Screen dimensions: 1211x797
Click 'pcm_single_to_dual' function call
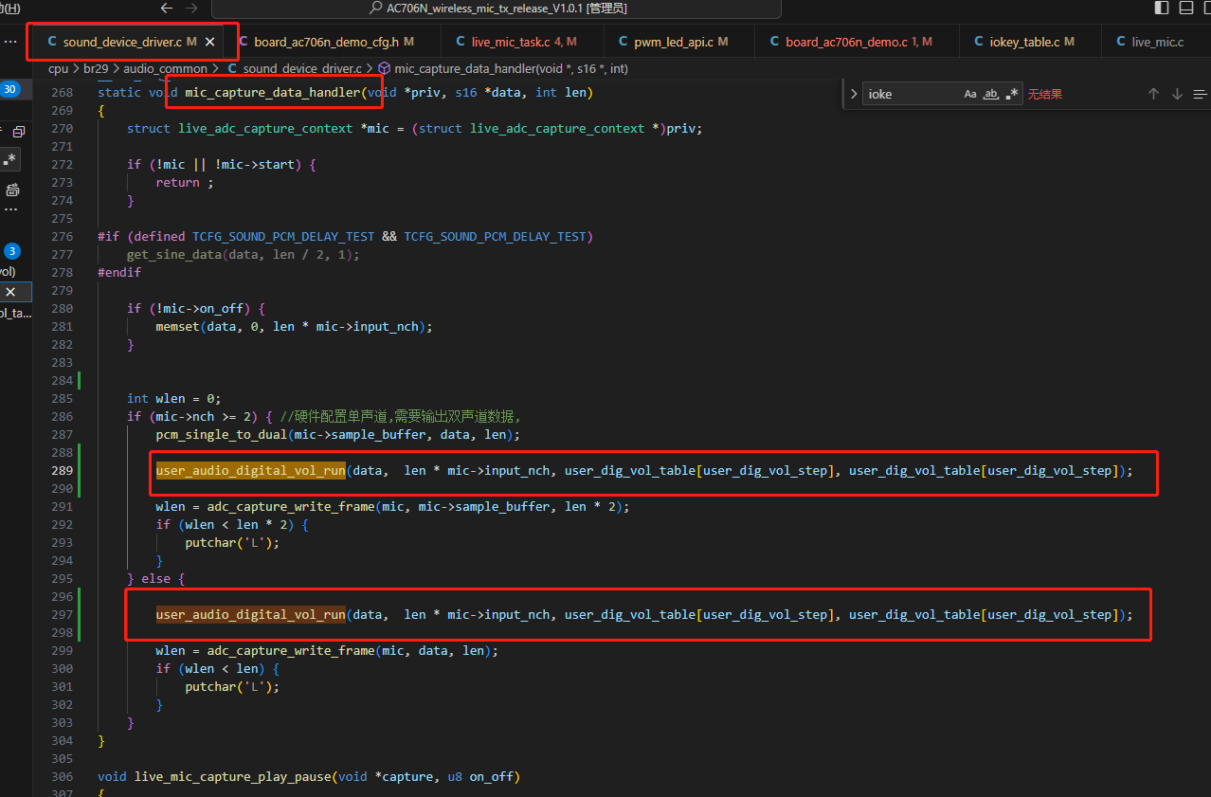pyautogui.click(x=222, y=434)
